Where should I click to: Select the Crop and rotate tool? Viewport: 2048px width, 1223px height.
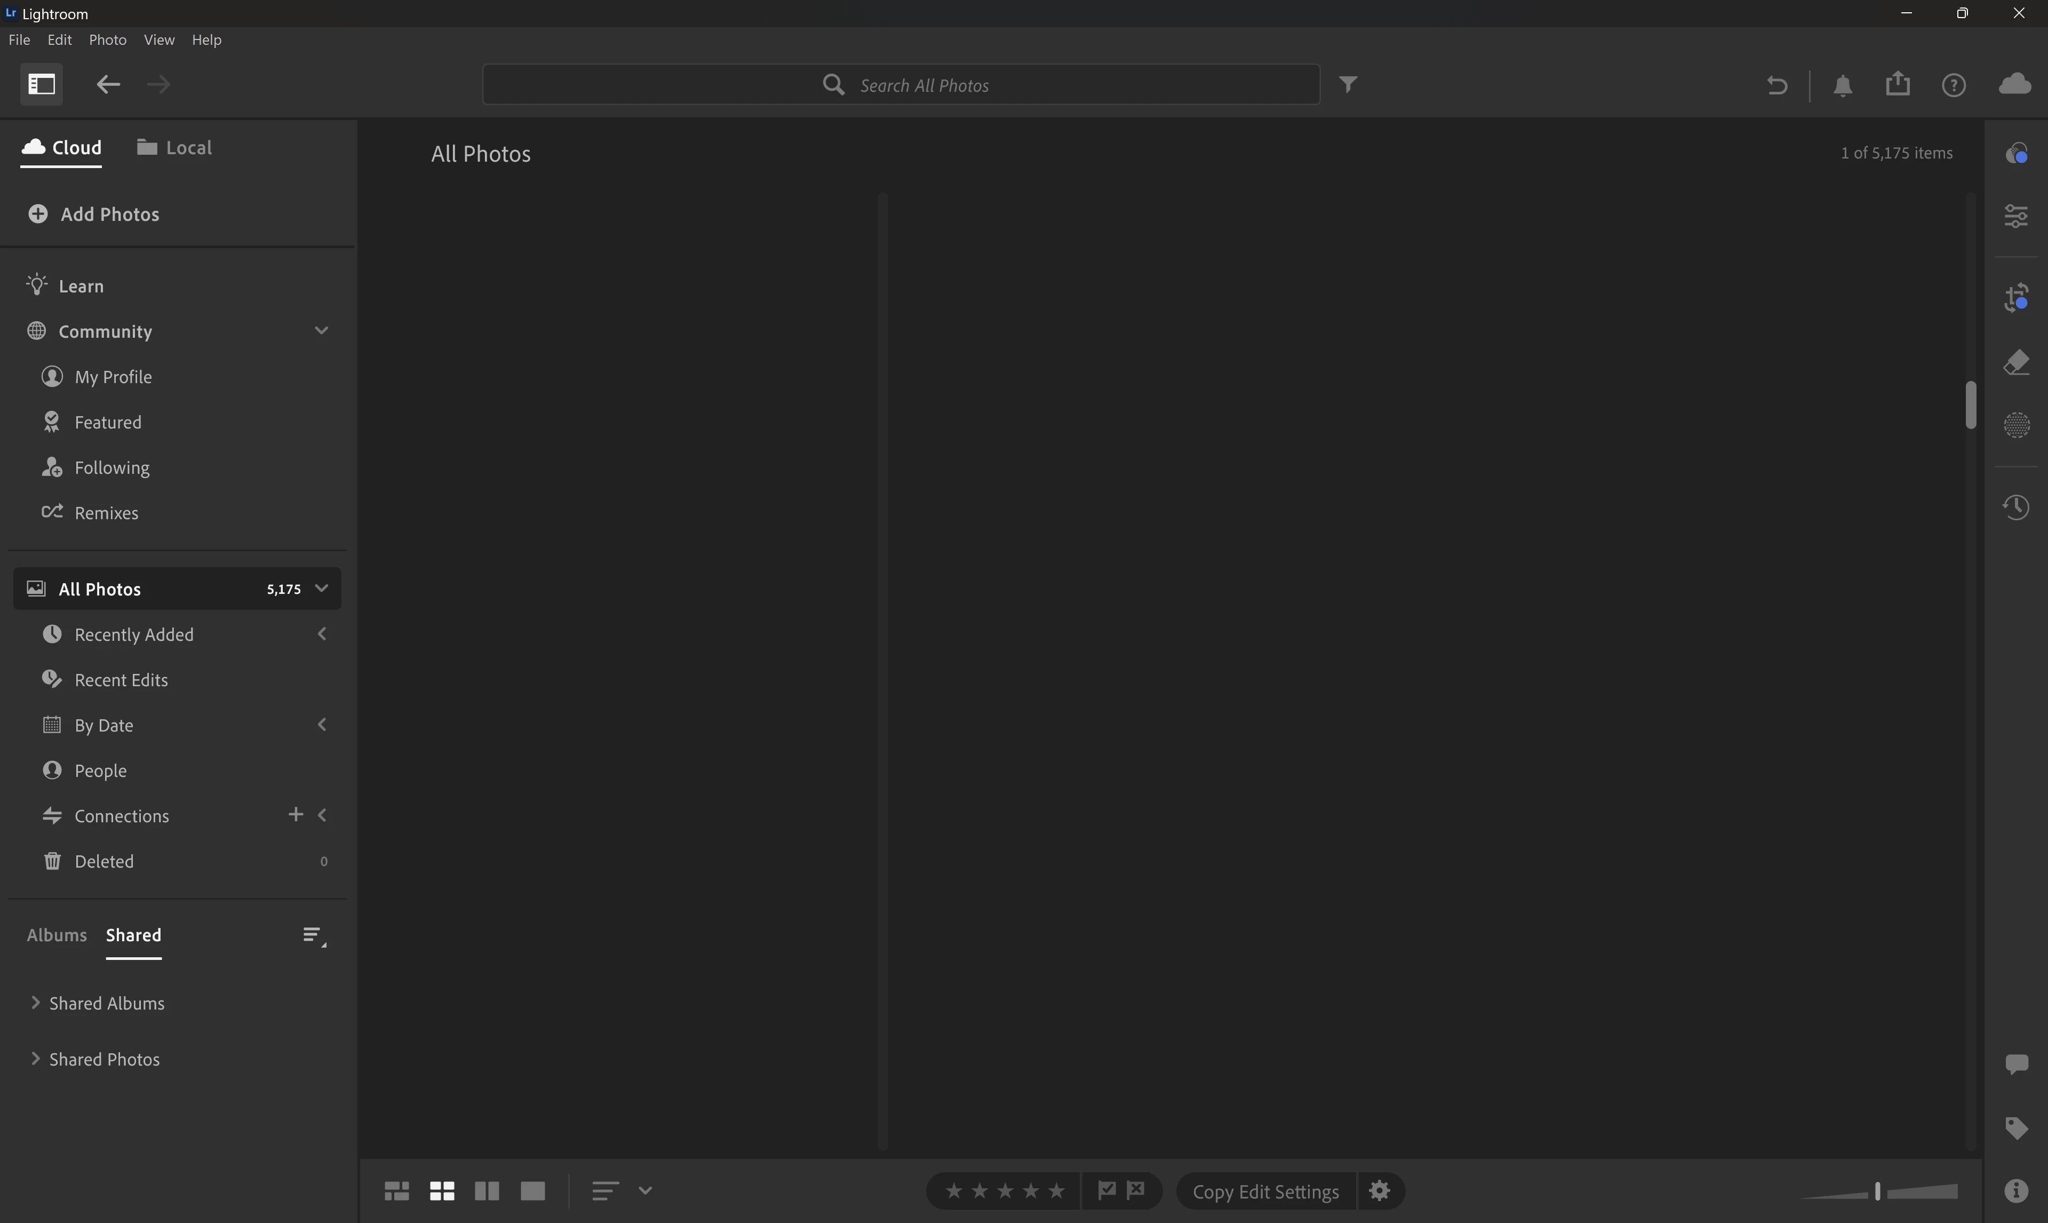pos(2015,298)
